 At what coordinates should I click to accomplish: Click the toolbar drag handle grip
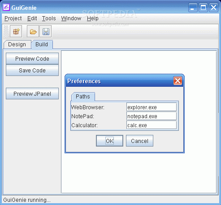[x=6, y=31]
